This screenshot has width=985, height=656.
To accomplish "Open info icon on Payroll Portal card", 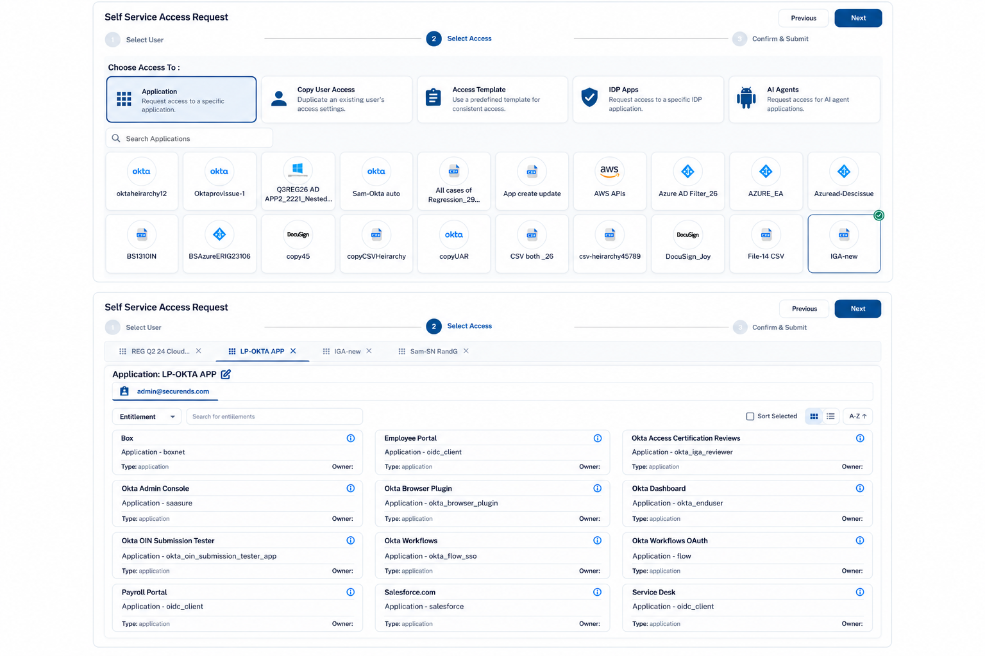I will [x=351, y=592].
